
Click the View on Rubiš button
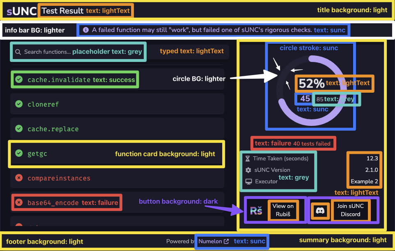pos(276,210)
